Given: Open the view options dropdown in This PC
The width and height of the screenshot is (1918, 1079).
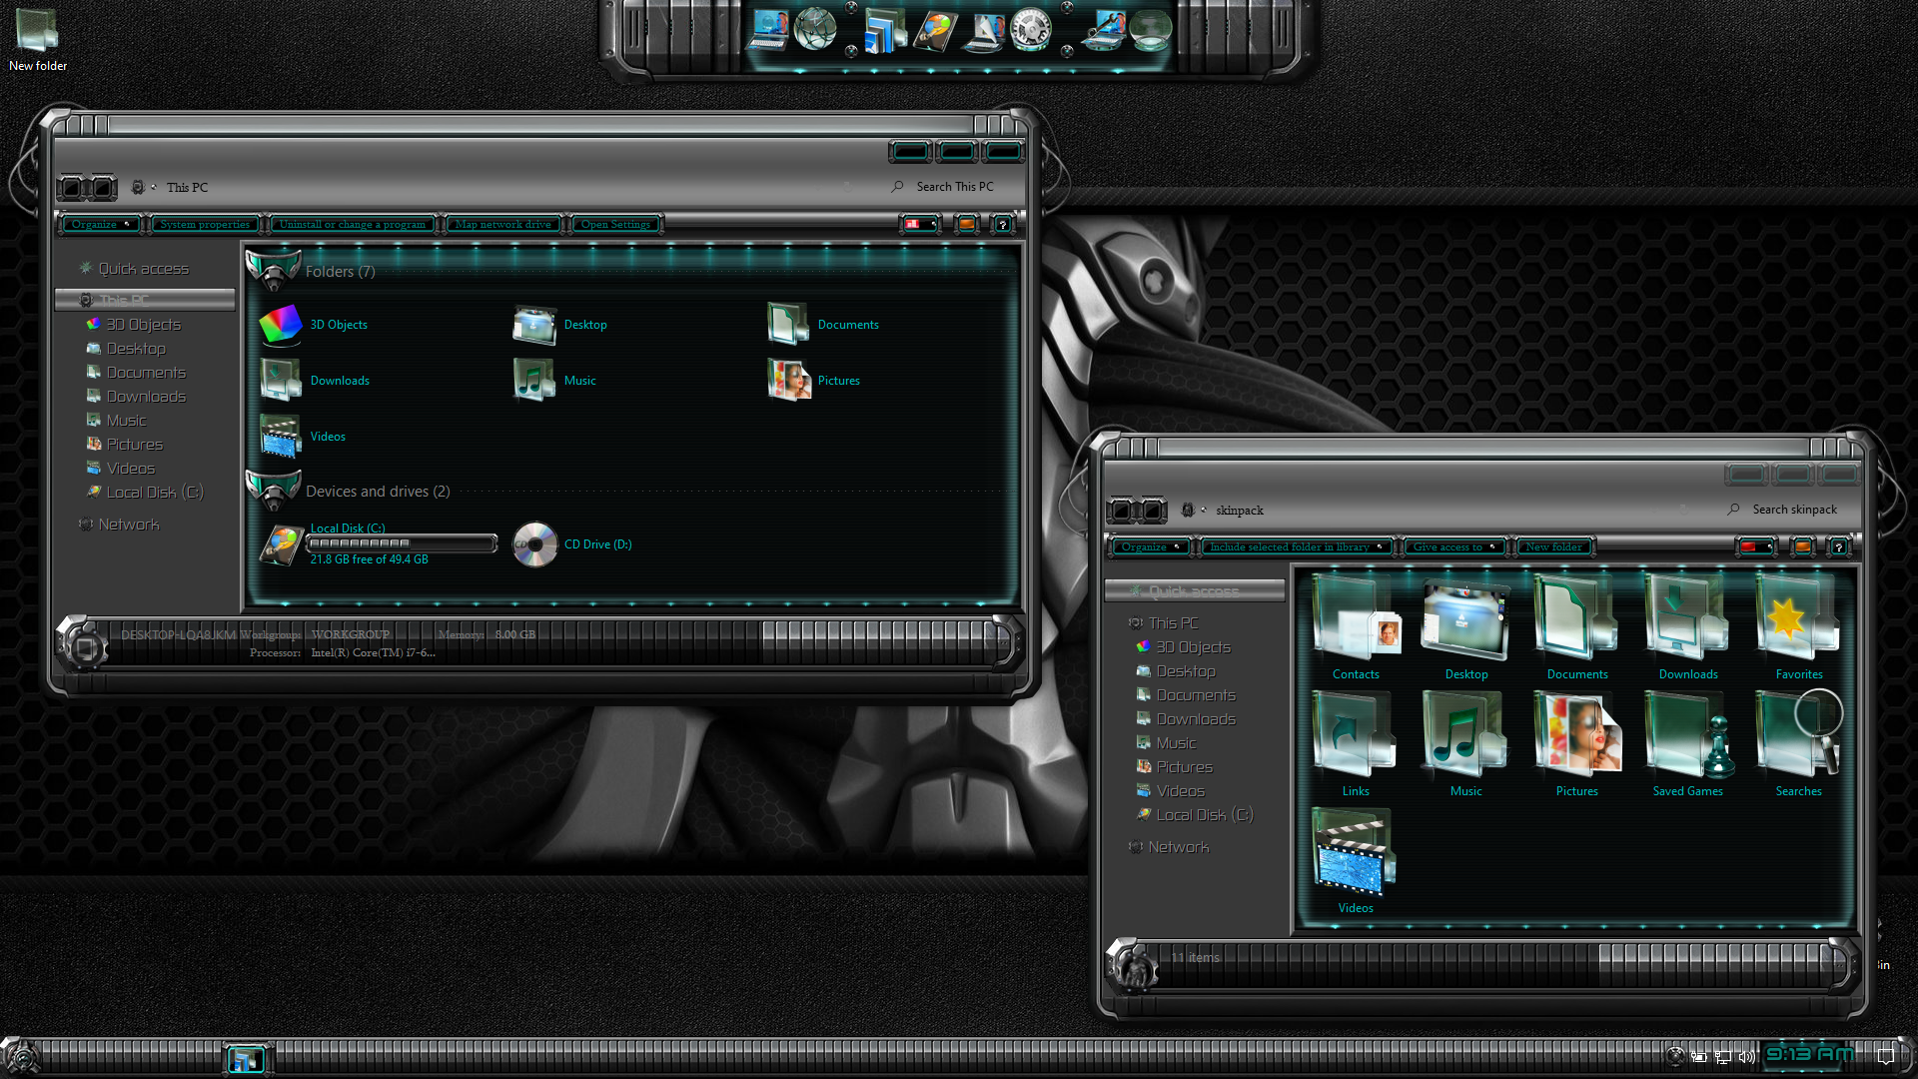Looking at the screenshot, I should (x=918, y=224).
